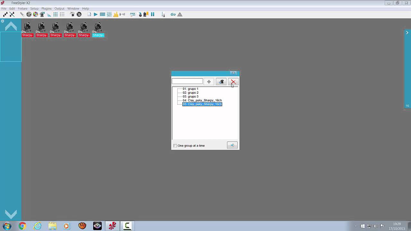Click the green C app on taskbar
This screenshot has height=231, width=411.
click(x=127, y=226)
